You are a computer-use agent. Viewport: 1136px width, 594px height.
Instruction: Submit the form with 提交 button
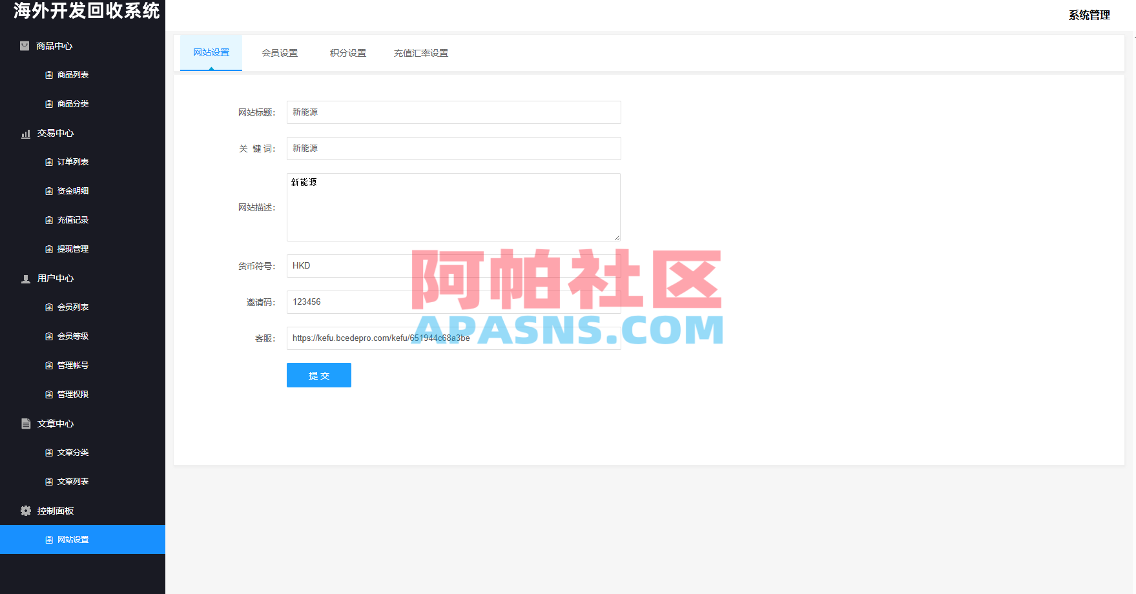click(x=319, y=375)
